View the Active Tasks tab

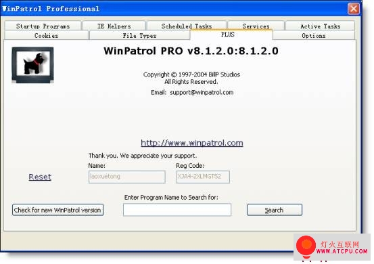tap(320, 26)
